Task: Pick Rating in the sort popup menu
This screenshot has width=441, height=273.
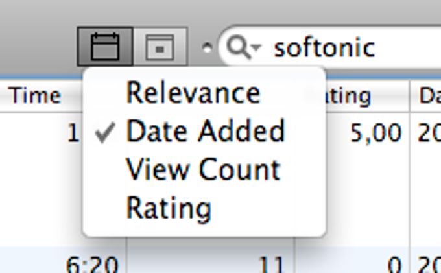Action: [169, 208]
